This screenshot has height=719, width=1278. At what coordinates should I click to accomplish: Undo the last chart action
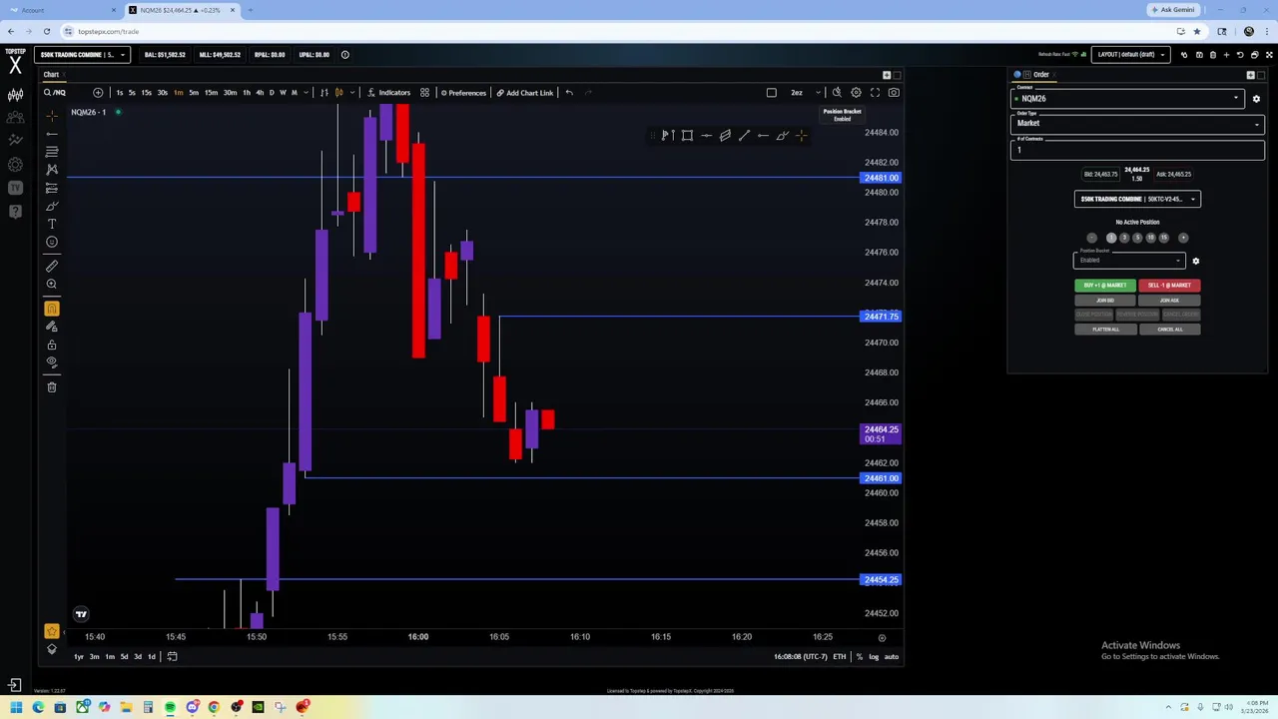click(569, 93)
